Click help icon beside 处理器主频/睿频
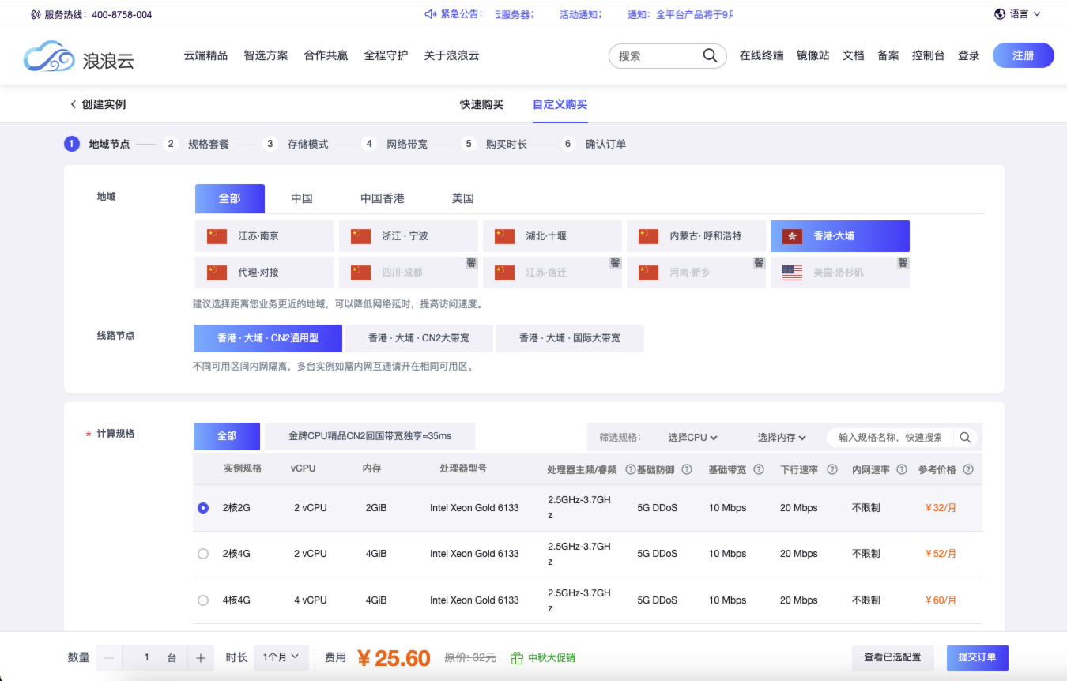The height and width of the screenshot is (681, 1067). 630,469
